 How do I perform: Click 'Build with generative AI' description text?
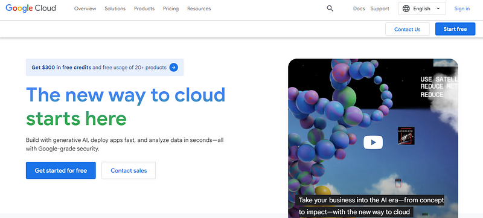coord(125,144)
